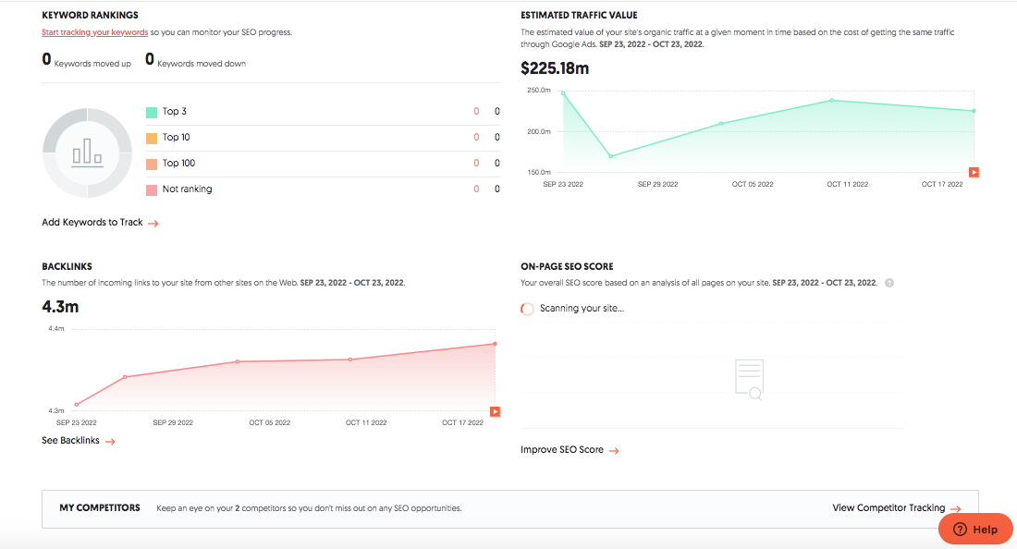Screen dimensions: 1017x549
Task: Click the arrow next to See Backlinks
Action: point(109,442)
